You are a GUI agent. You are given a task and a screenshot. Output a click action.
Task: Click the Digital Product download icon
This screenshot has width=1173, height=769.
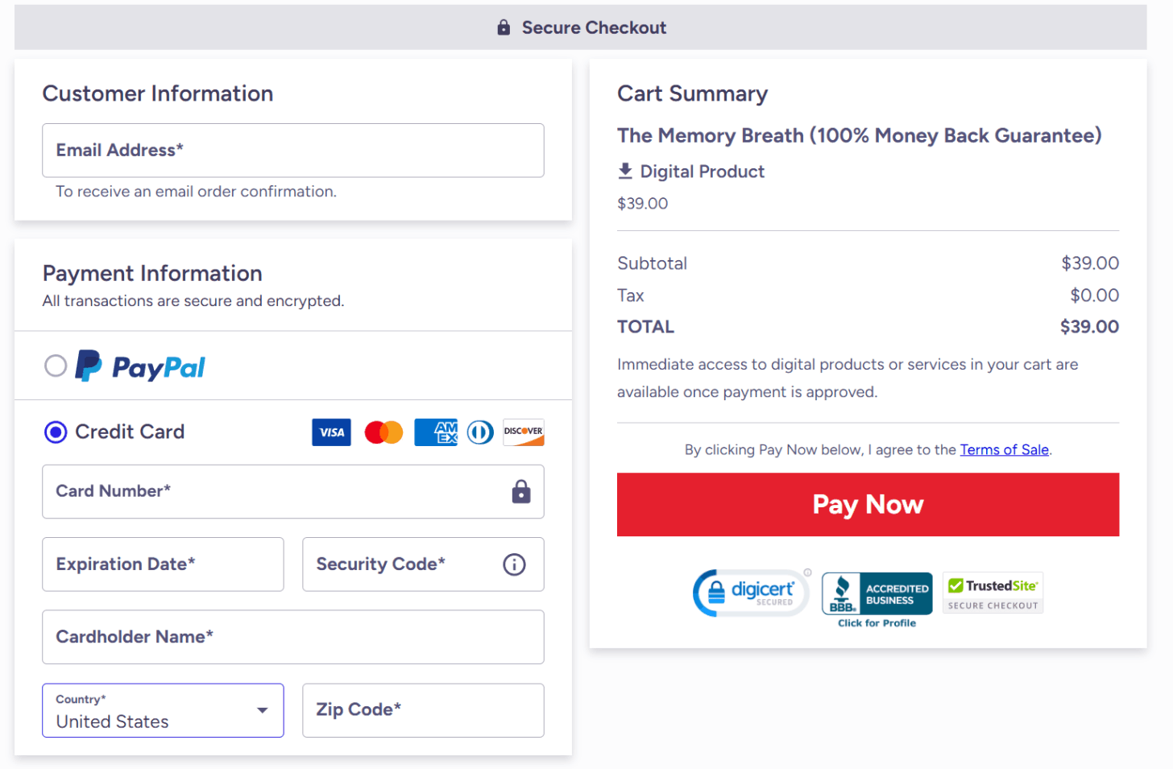(624, 171)
